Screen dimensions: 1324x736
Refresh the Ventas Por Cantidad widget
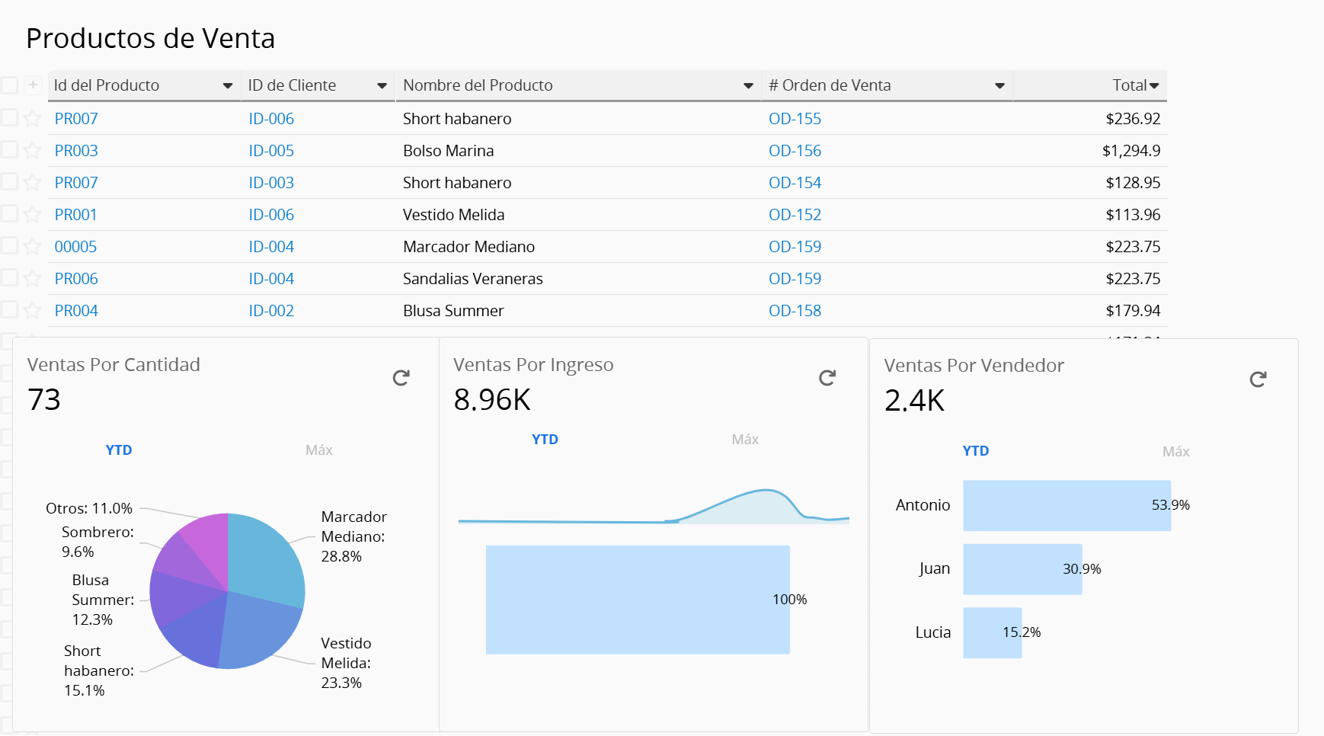(x=401, y=378)
